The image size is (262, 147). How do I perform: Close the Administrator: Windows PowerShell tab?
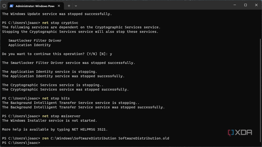pyautogui.click(x=59, y=6)
